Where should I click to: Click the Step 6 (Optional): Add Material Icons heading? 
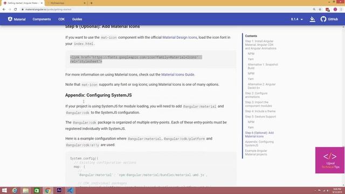point(102,26)
